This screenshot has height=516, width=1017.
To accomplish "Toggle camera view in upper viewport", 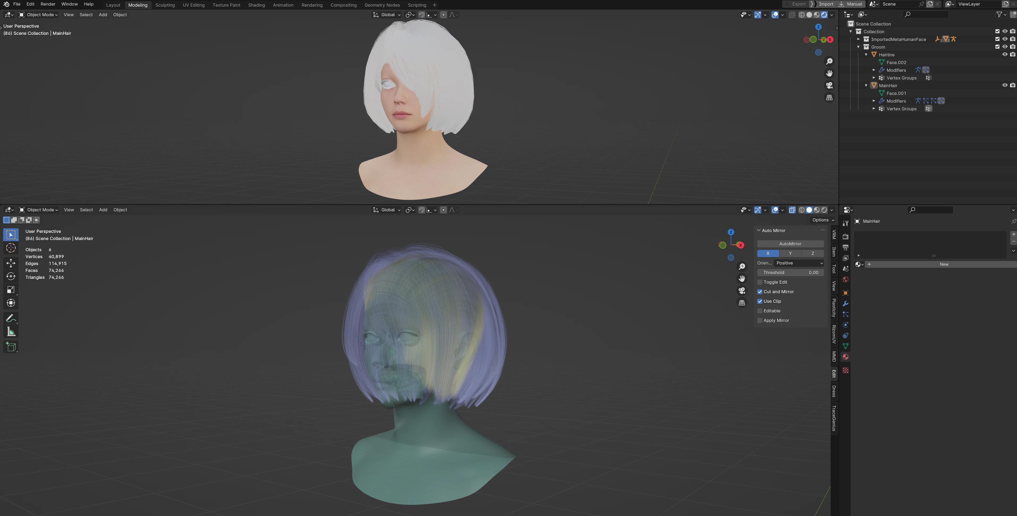I will click(830, 85).
